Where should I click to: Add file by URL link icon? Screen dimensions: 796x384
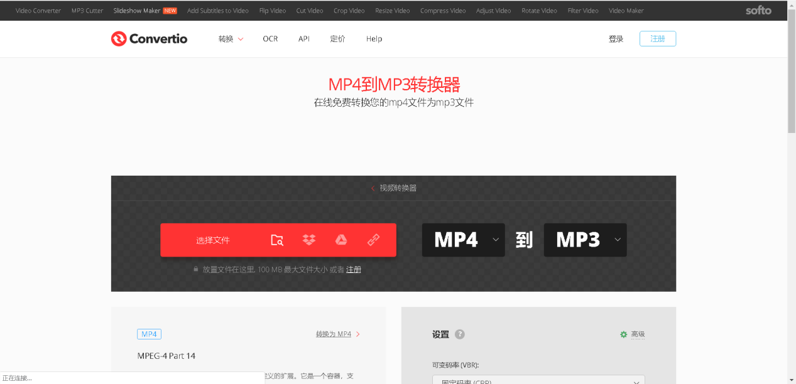coord(373,240)
